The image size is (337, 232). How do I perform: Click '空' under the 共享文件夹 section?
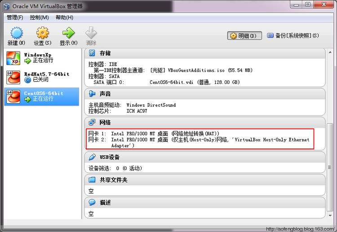91,191
